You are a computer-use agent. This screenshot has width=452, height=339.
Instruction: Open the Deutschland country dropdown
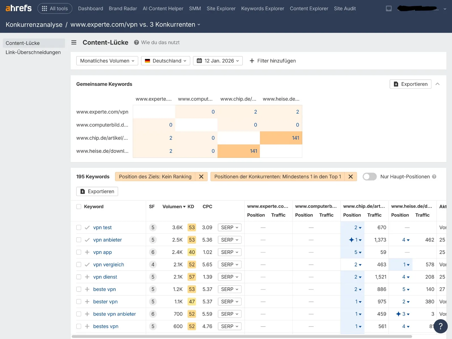click(166, 61)
